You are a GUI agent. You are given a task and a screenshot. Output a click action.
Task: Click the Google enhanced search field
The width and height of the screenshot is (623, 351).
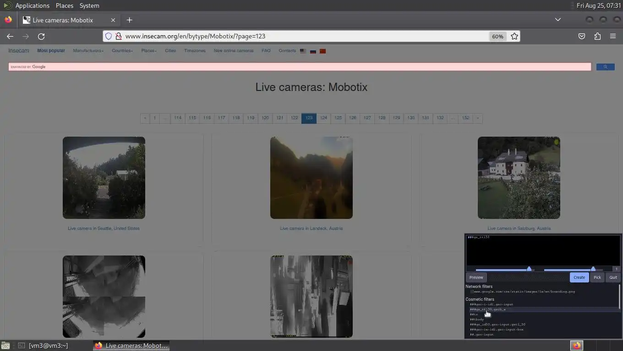[300, 67]
